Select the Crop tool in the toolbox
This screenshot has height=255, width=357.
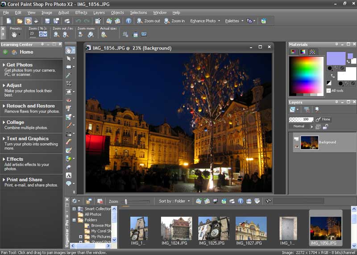point(69,84)
